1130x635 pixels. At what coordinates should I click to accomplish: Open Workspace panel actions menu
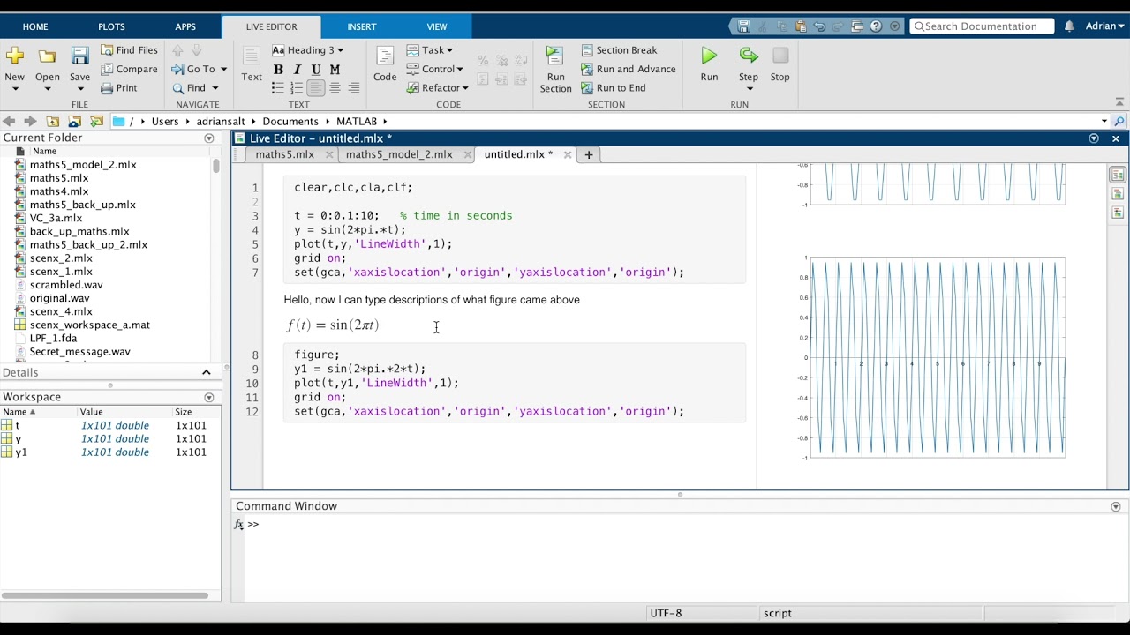[x=209, y=398]
